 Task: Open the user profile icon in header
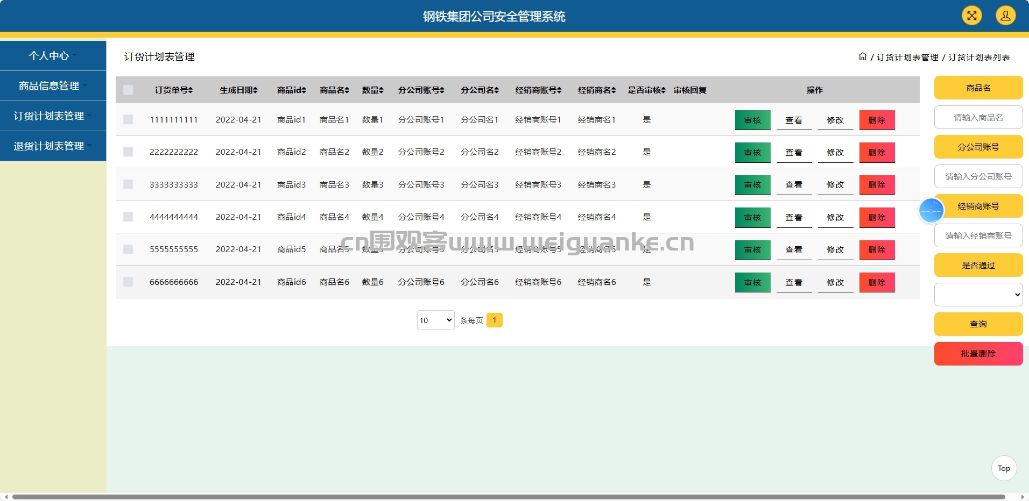(x=1005, y=16)
